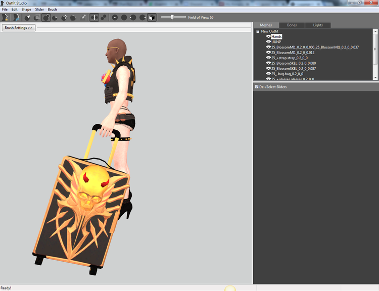
Task: Select the UUNP mesh entry
Action: (276, 42)
